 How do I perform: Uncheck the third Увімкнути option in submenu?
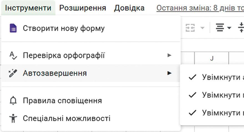(217, 113)
